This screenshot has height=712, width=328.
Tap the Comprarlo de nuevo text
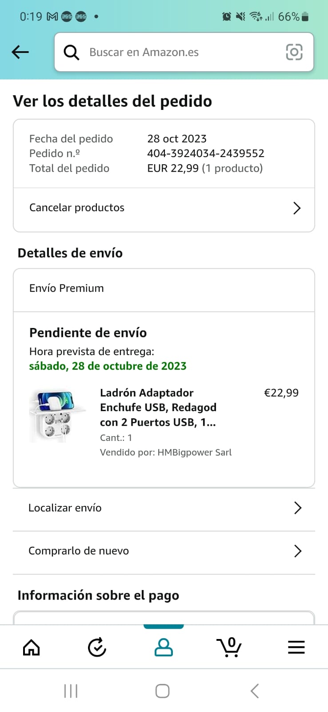(x=79, y=551)
